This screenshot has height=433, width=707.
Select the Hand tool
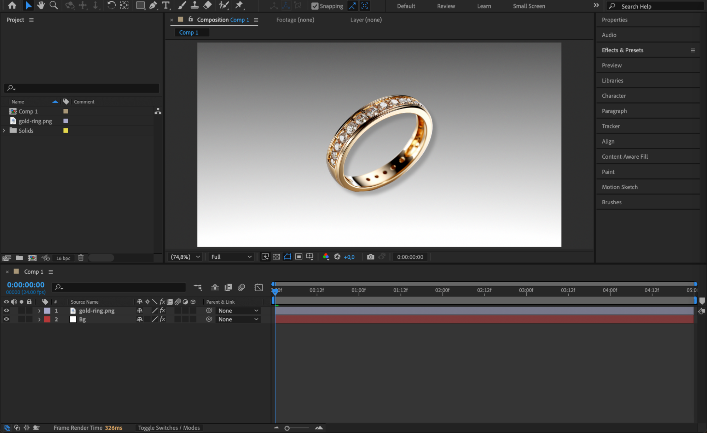point(41,5)
